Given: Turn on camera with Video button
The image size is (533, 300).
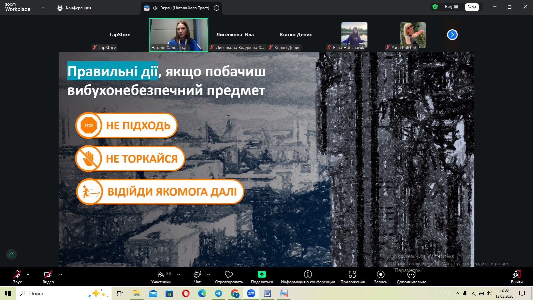Looking at the screenshot, I should tap(48, 275).
